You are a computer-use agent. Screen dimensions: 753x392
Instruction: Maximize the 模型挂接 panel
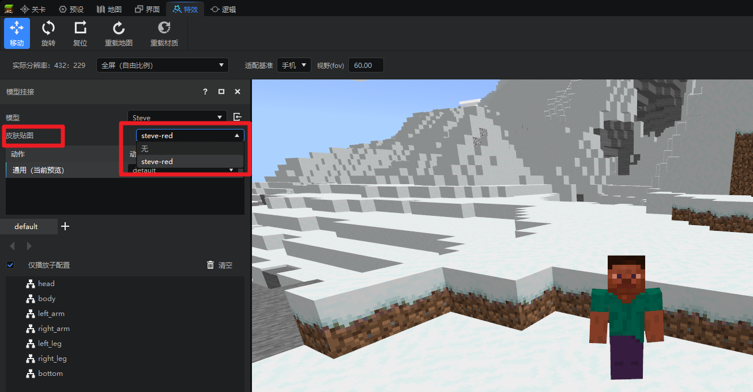(221, 92)
